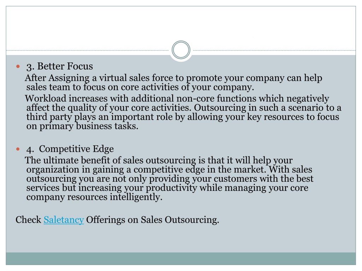This screenshot has height=271, width=362.
Task: Click 'company resources intelligently' text line
Action: coord(94,197)
